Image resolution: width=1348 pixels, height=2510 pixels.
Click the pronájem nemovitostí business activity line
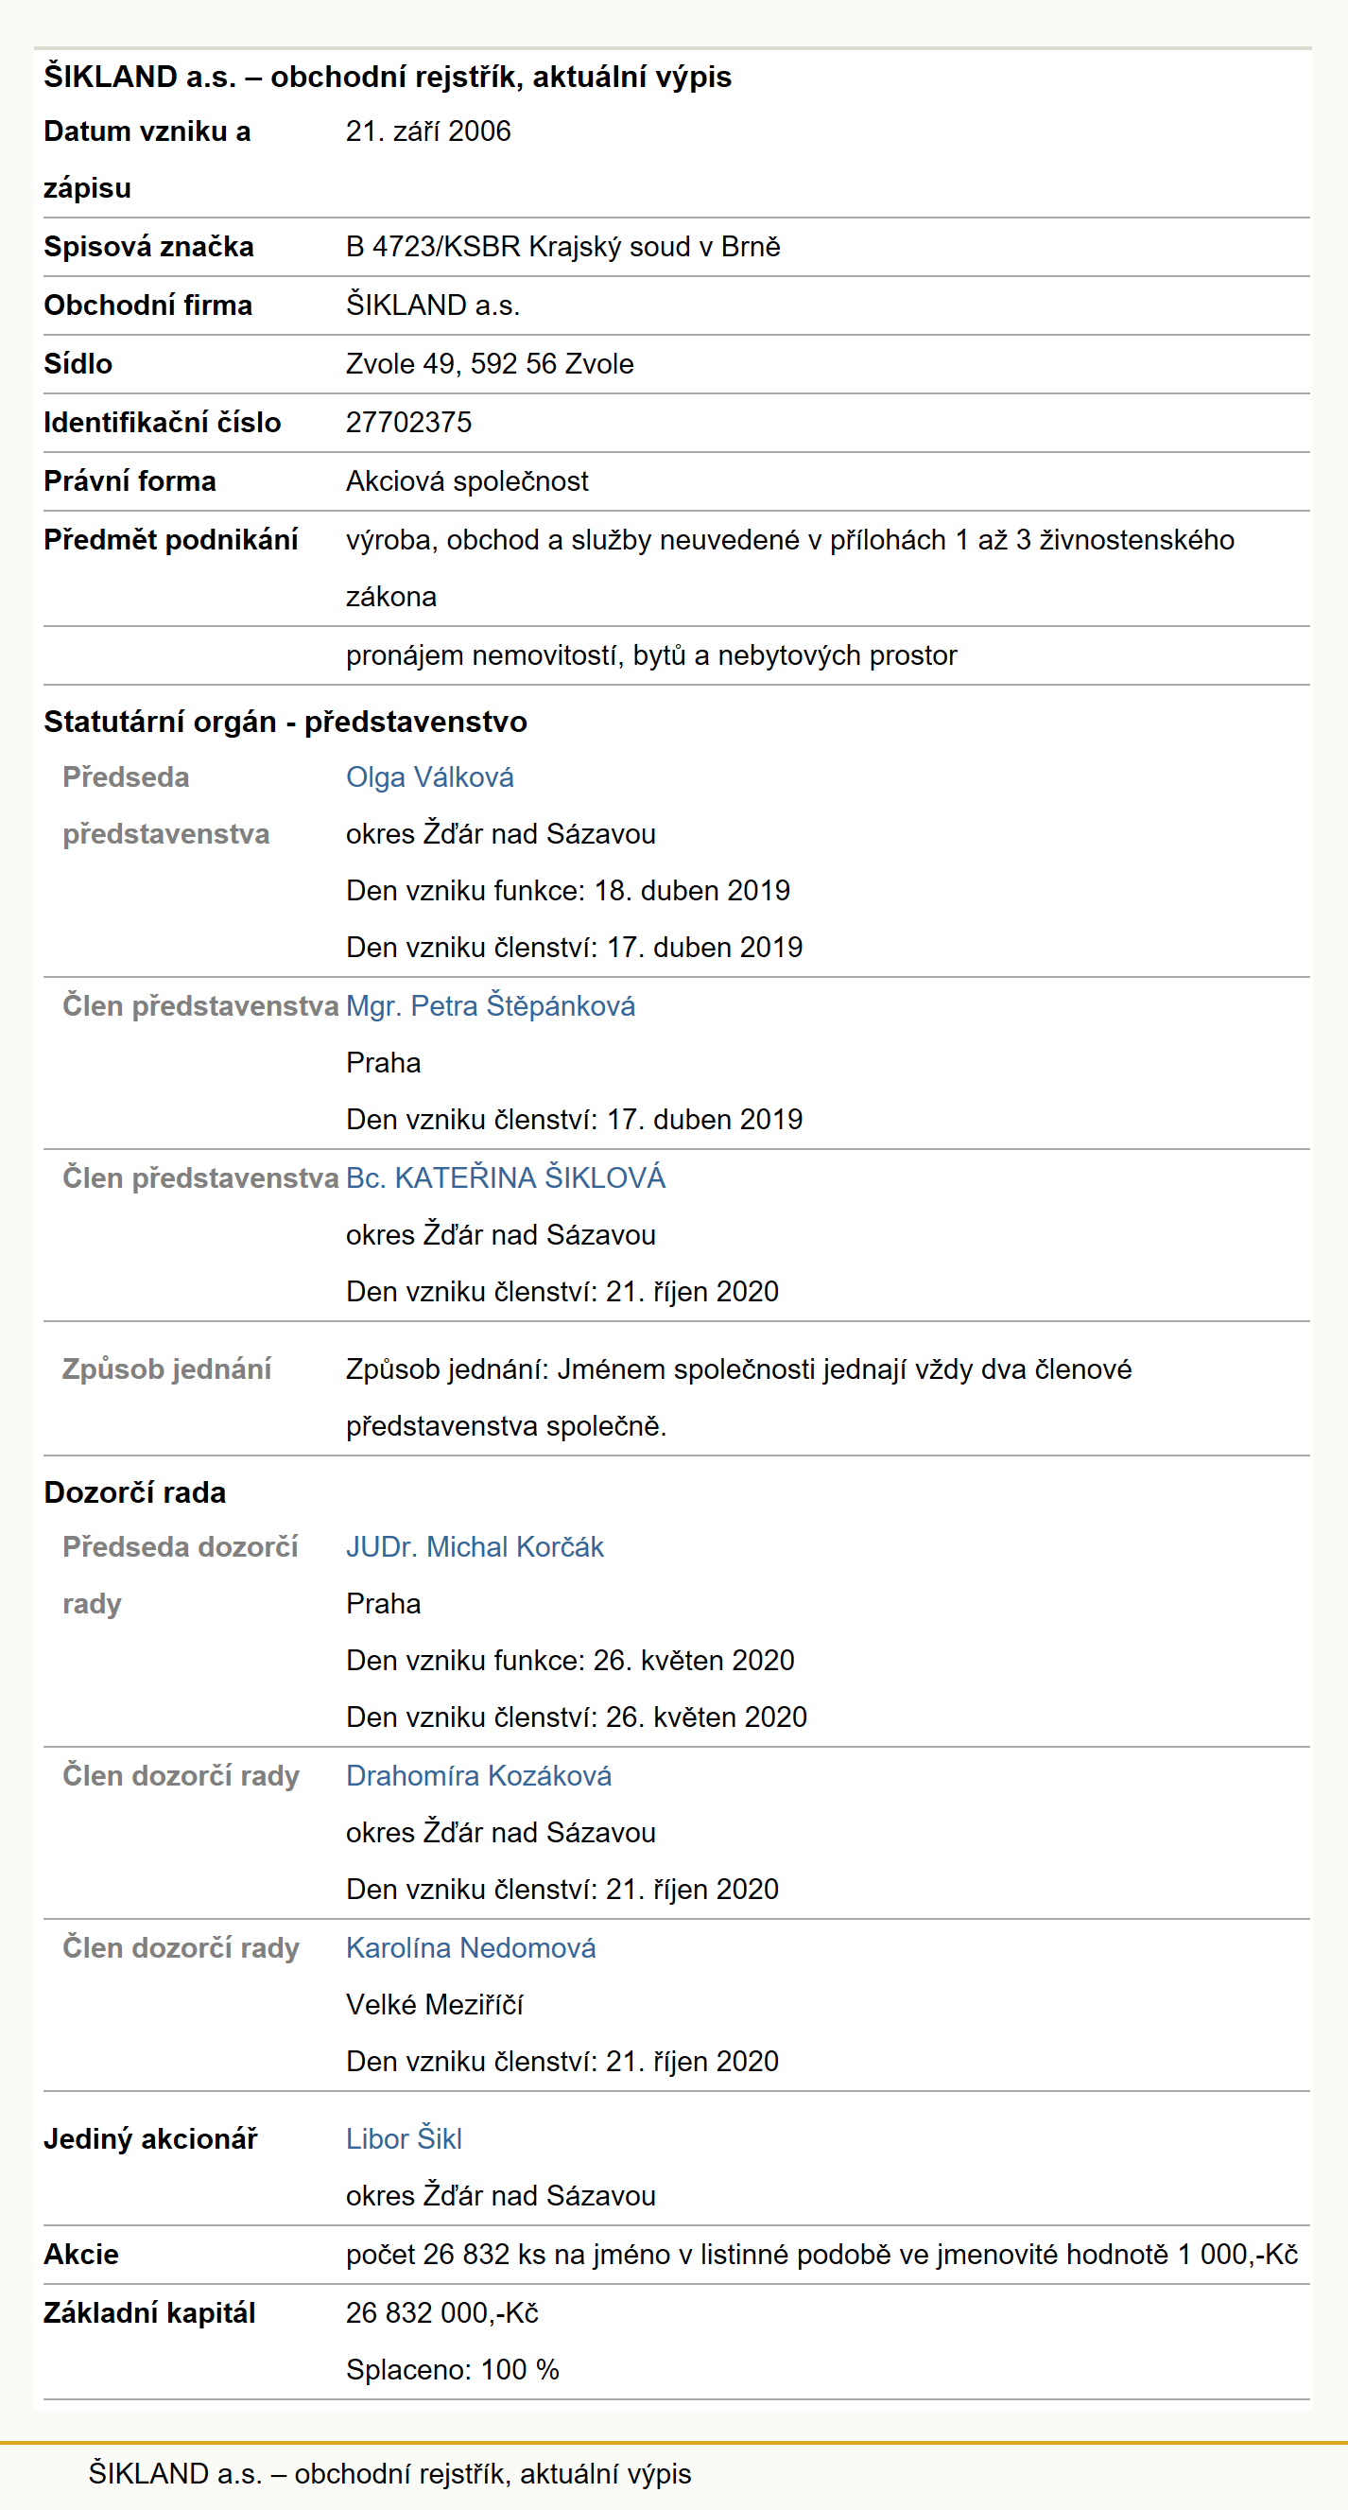click(650, 654)
